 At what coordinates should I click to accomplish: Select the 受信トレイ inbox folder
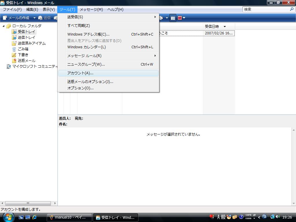click(x=24, y=32)
